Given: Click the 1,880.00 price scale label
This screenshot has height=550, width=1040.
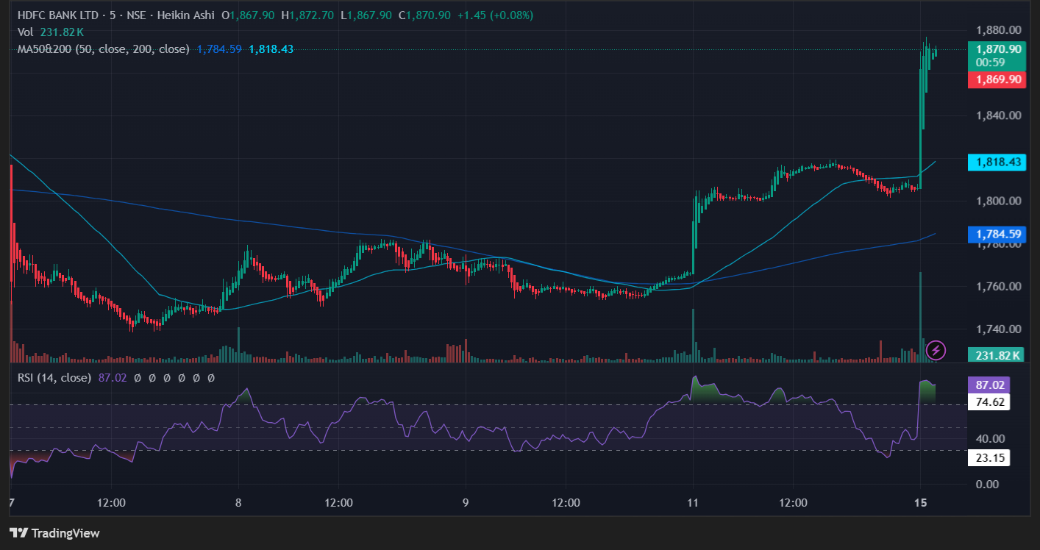Looking at the screenshot, I should click(x=998, y=30).
